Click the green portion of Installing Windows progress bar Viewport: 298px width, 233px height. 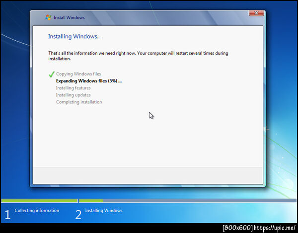point(91,201)
